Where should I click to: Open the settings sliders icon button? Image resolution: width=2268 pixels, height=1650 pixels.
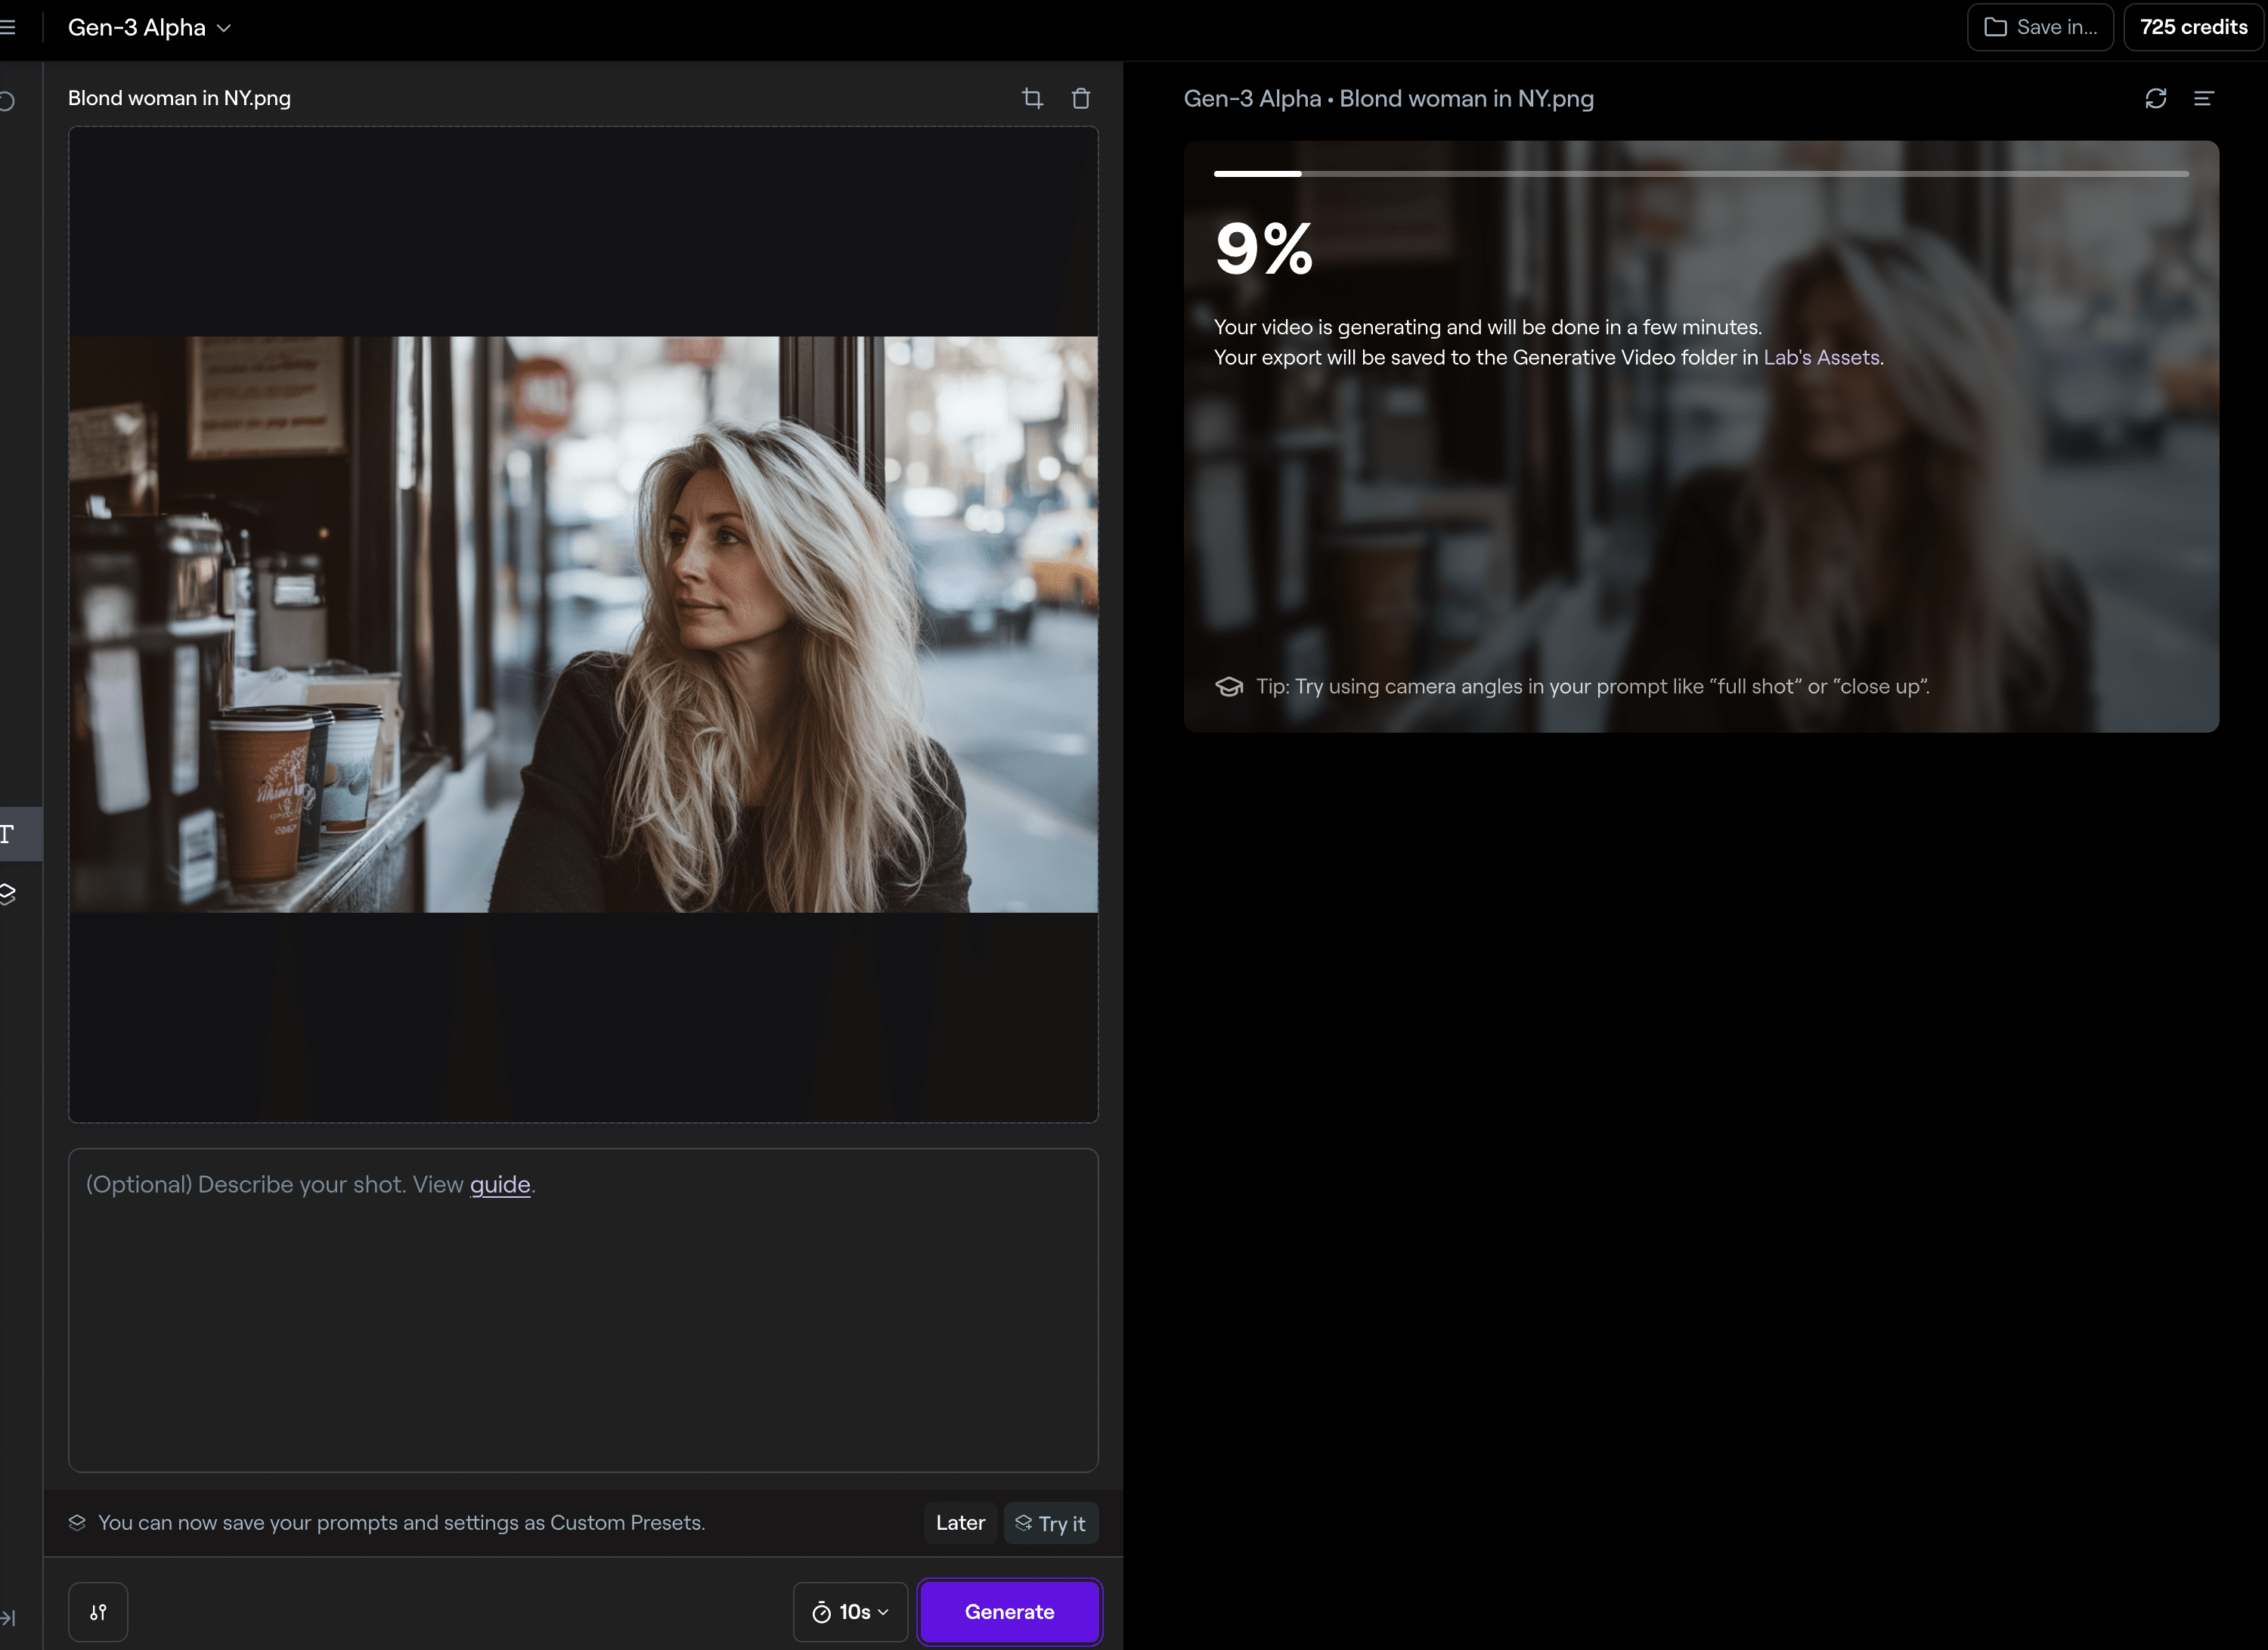pyautogui.click(x=98, y=1612)
